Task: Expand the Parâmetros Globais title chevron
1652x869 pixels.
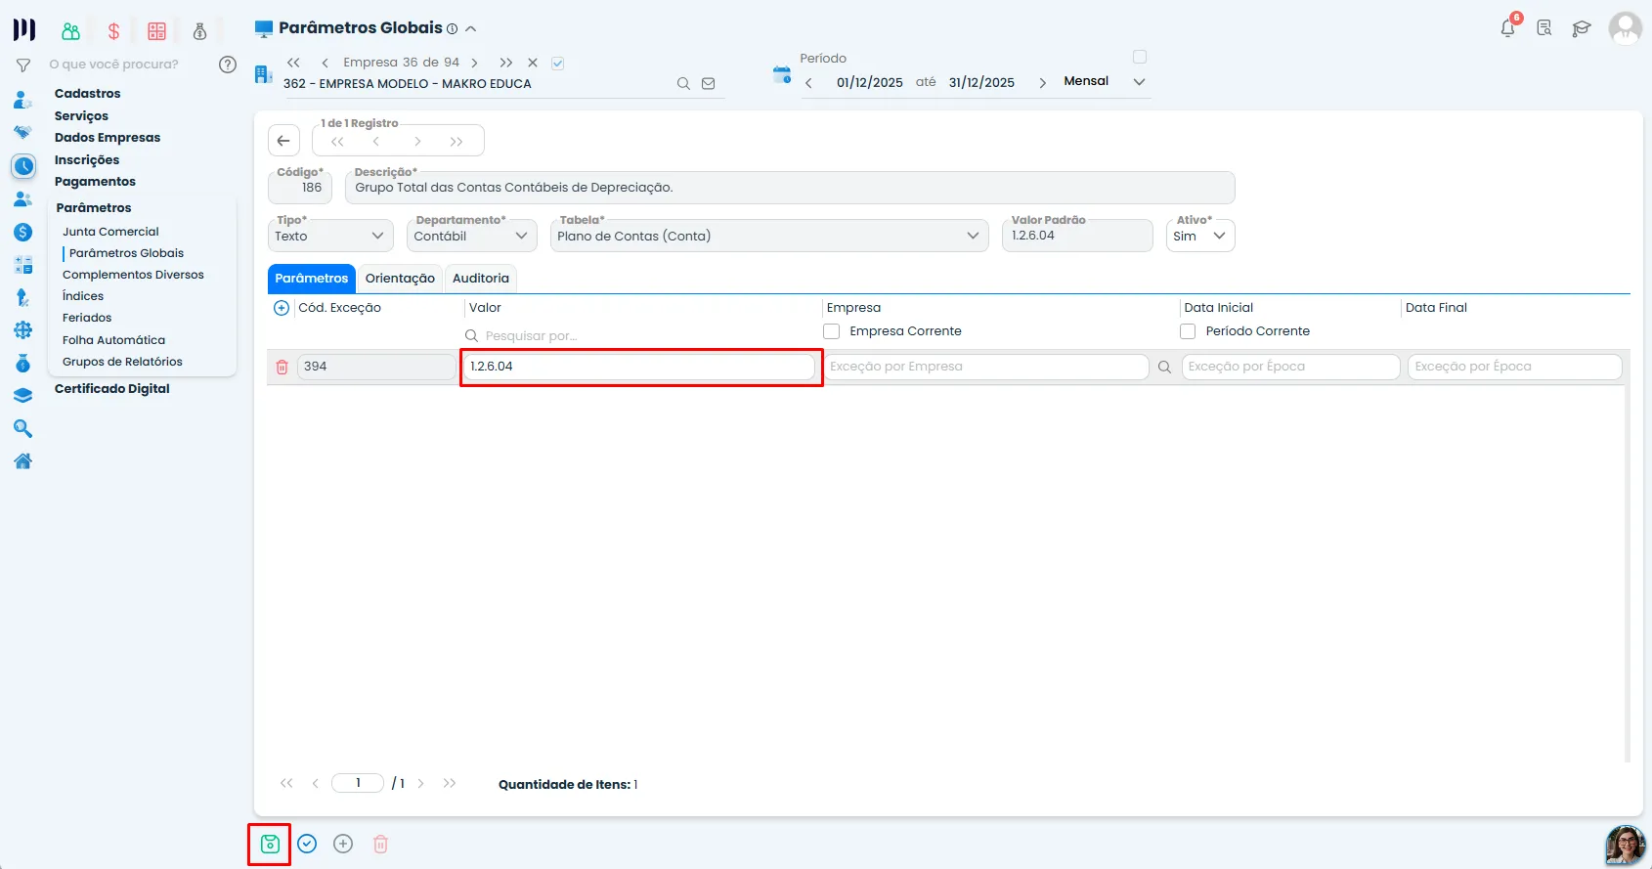Action: (x=471, y=29)
